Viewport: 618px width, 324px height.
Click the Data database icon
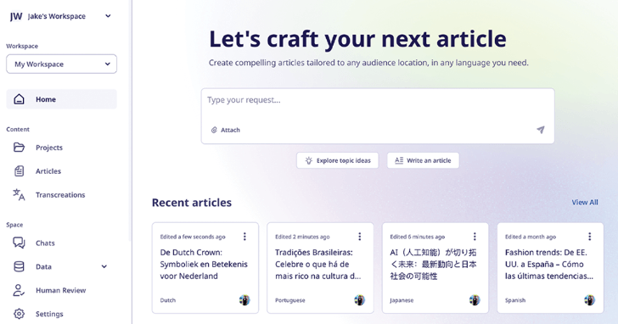click(x=19, y=266)
